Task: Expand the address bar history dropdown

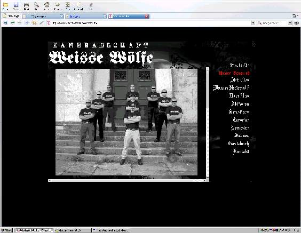Action: (x=253, y=23)
